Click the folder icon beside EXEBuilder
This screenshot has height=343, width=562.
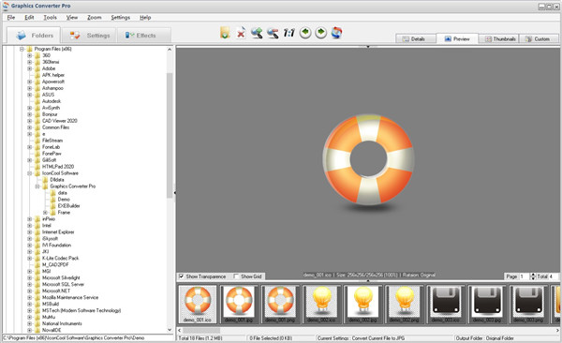[53, 205]
